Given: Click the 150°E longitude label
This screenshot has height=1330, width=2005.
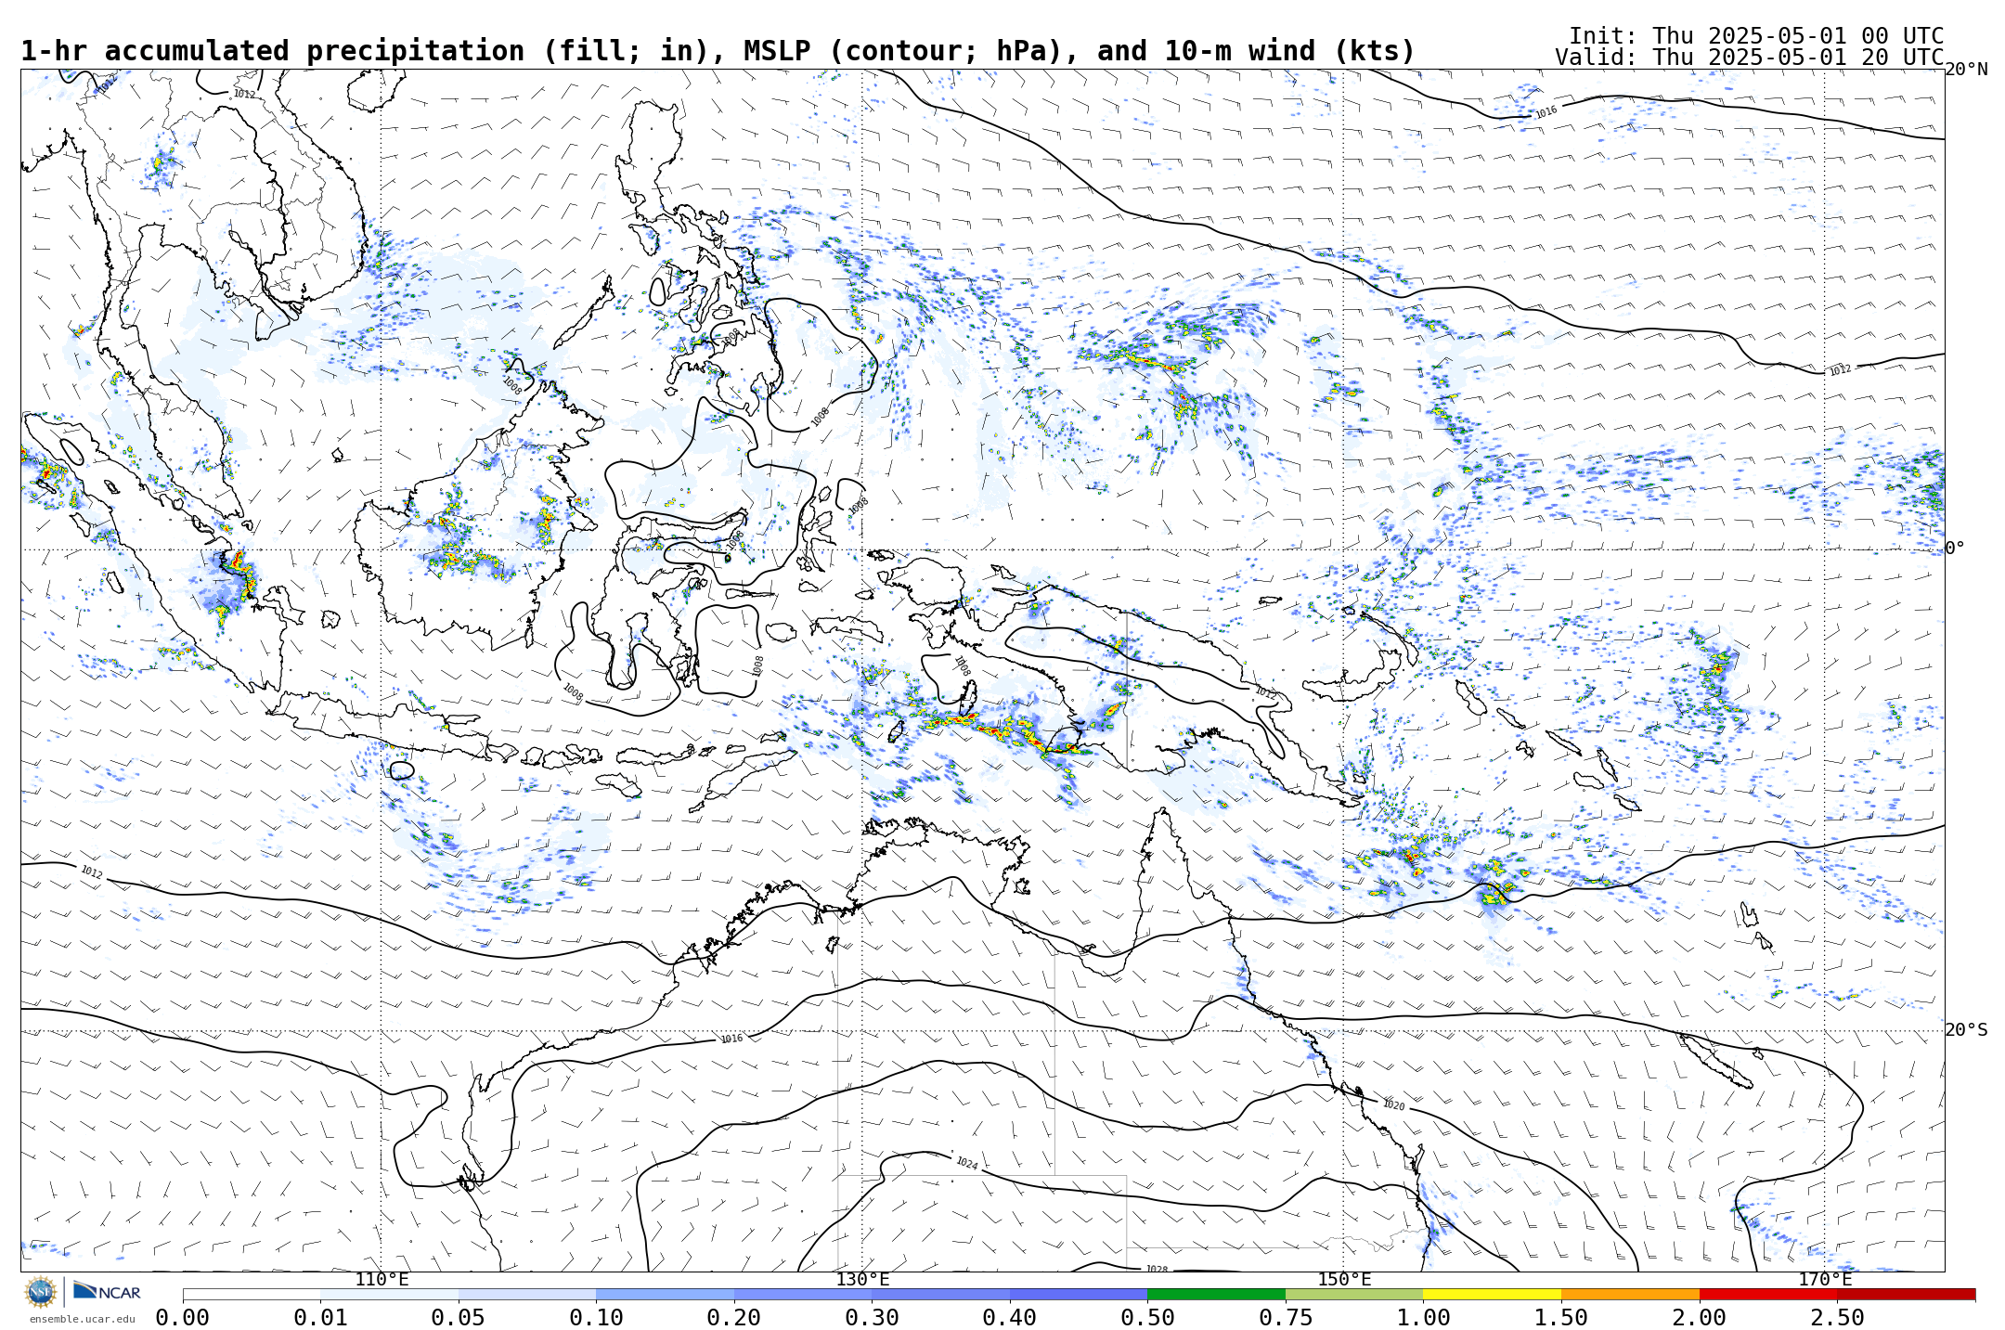Looking at the screenshot, I should tap(1344, 1280).
